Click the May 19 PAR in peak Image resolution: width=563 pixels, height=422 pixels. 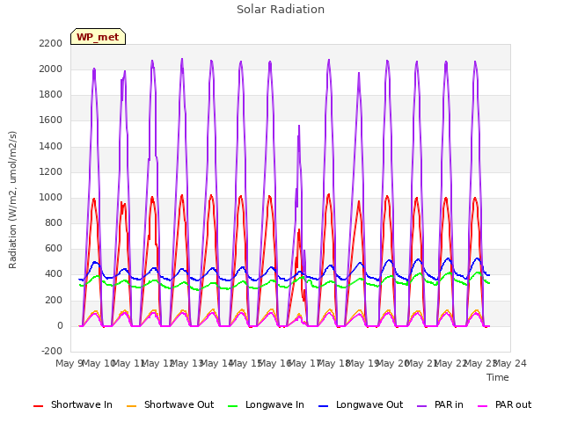click(358, 74)
